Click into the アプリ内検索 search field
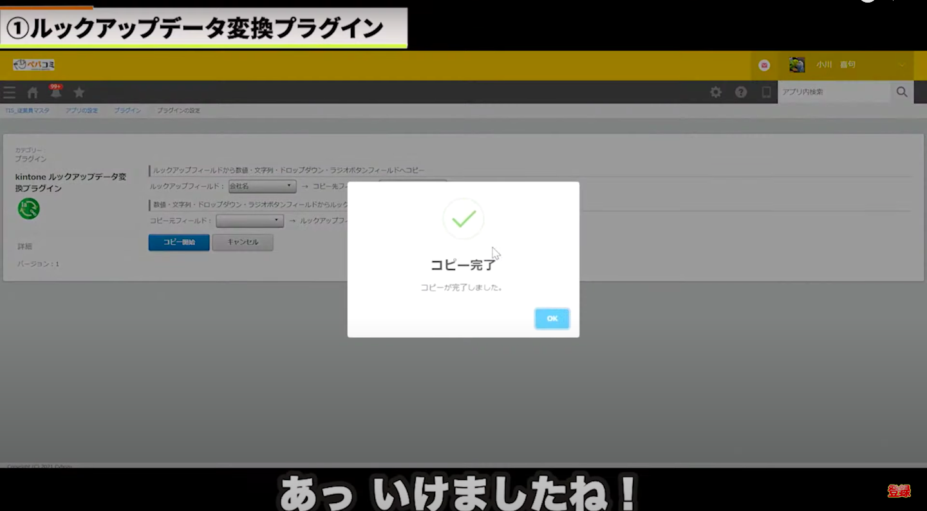This screenshot has height=511, width=927. click(833, 92)
